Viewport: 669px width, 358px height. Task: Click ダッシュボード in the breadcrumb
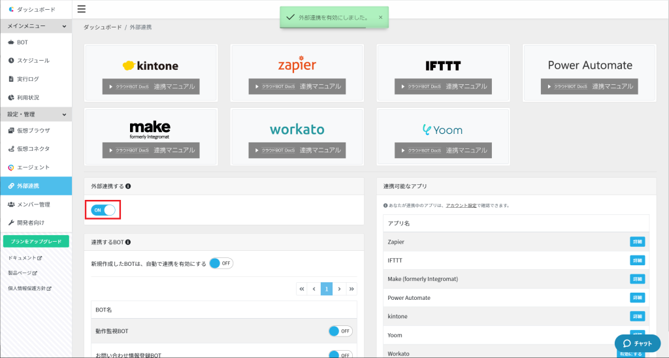pos(103,27)
